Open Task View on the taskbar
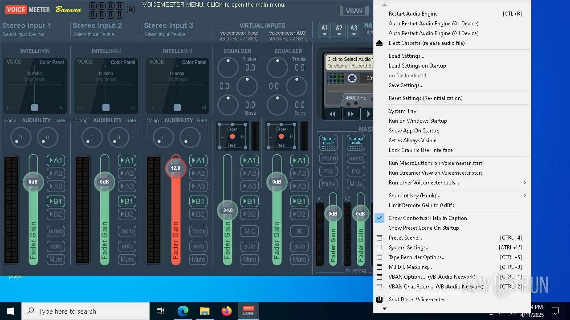Image resolution: width=570 pixels, height=320 pixels. pyautogui.click(x=160, y=311)
